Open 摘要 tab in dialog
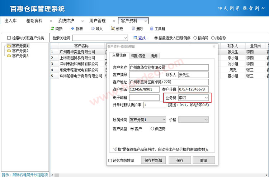 (x=154, y=56)
